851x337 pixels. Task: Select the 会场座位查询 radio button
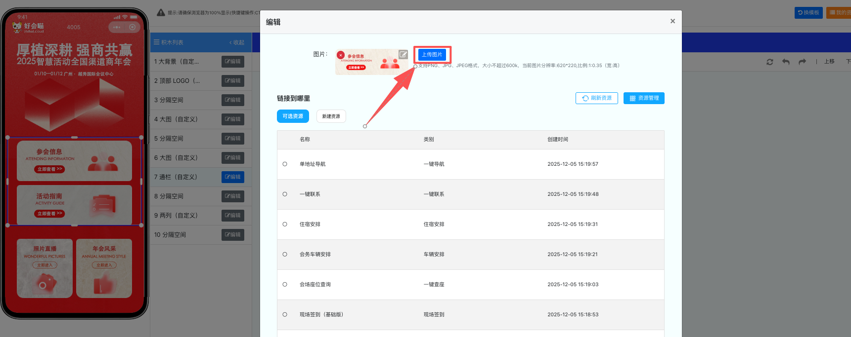(285, 285)
